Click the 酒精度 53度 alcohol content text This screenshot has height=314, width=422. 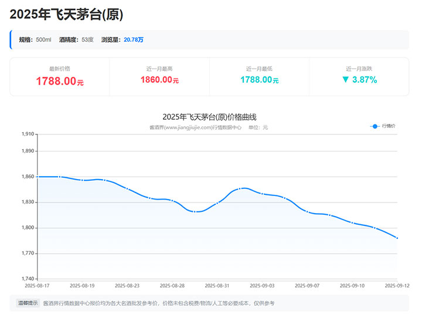[x=76, y=40]
